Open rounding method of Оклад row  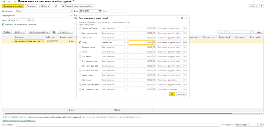[x=185, y=42]
